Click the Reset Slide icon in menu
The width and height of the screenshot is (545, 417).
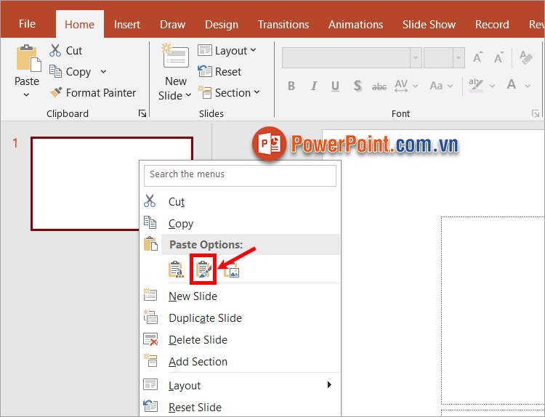click(x=150, y=406)
